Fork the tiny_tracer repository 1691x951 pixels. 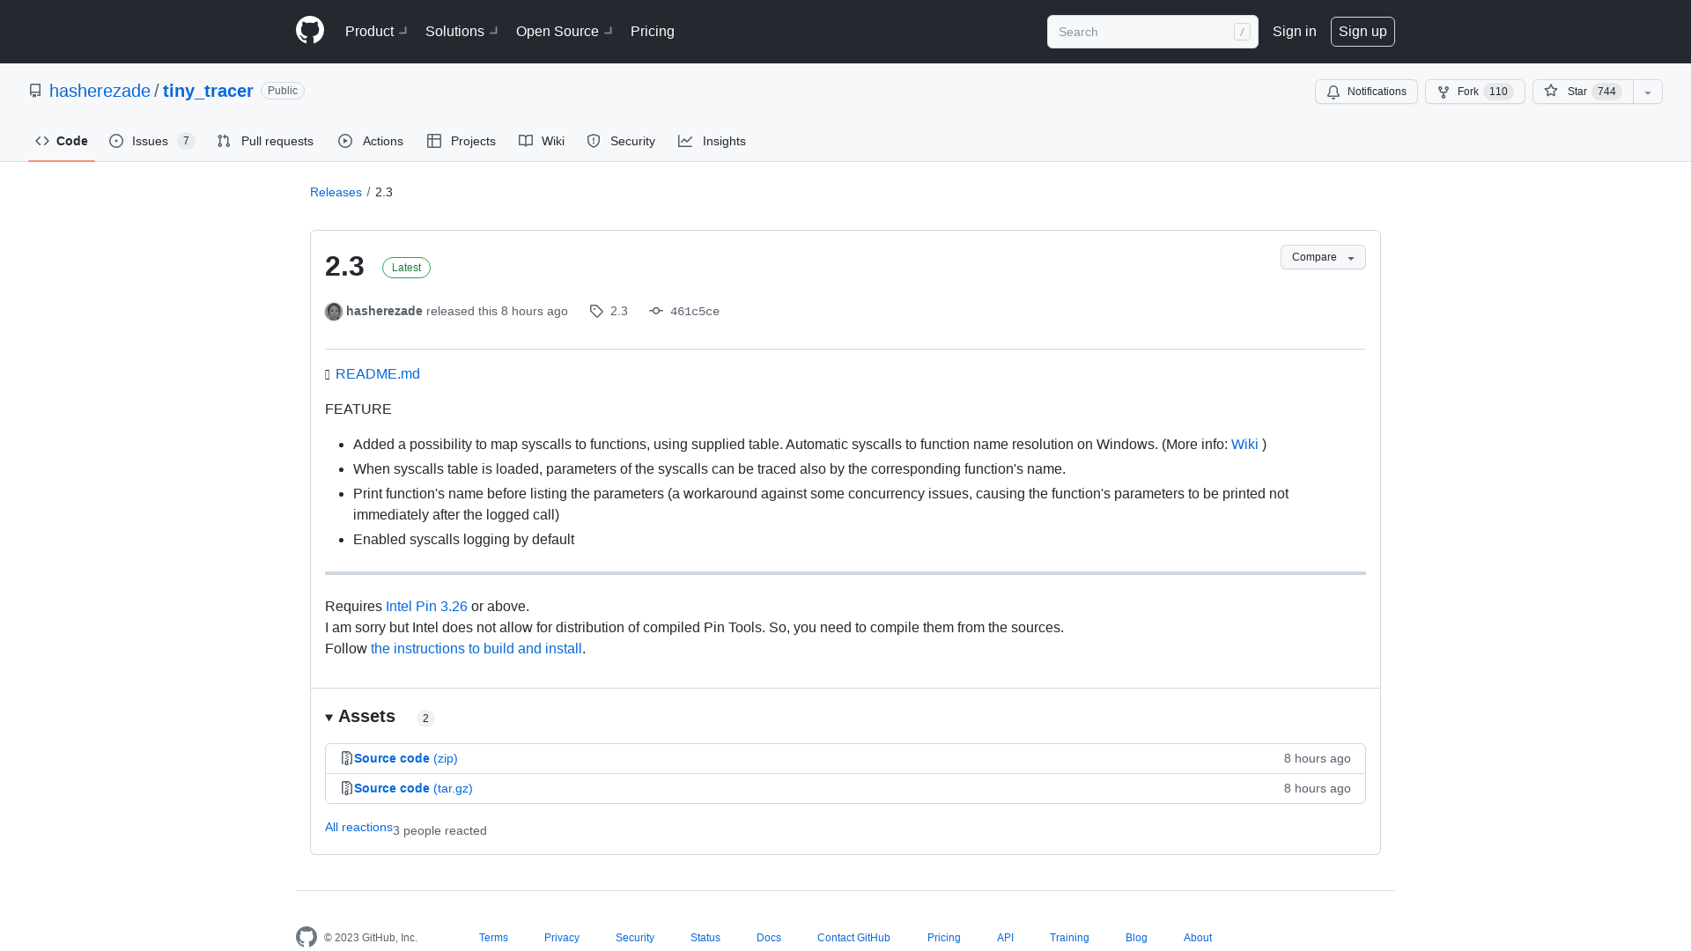coord(1475,92)
